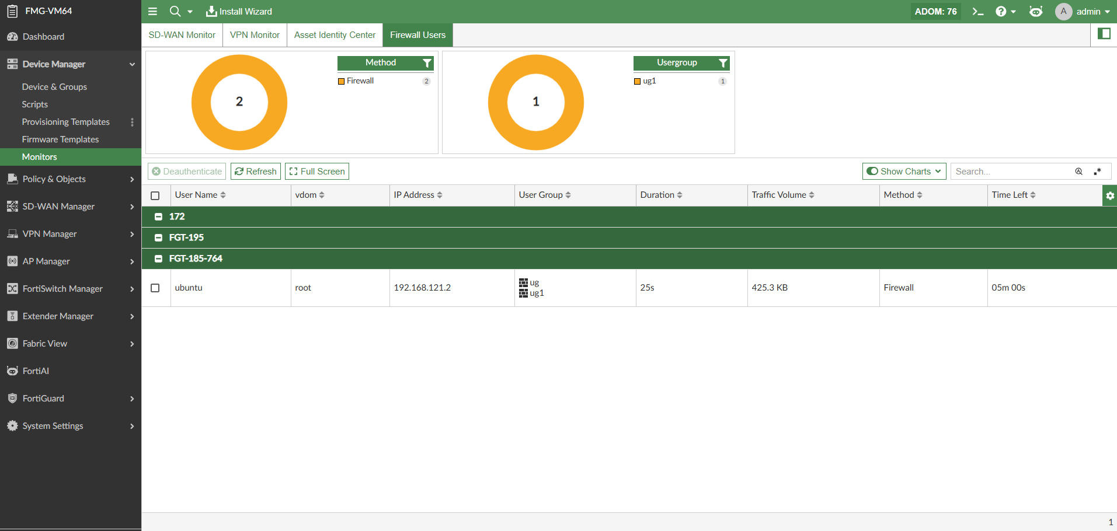1117x531 pixels.
Task: Click the Deauthenticate button
Action: 187,172
